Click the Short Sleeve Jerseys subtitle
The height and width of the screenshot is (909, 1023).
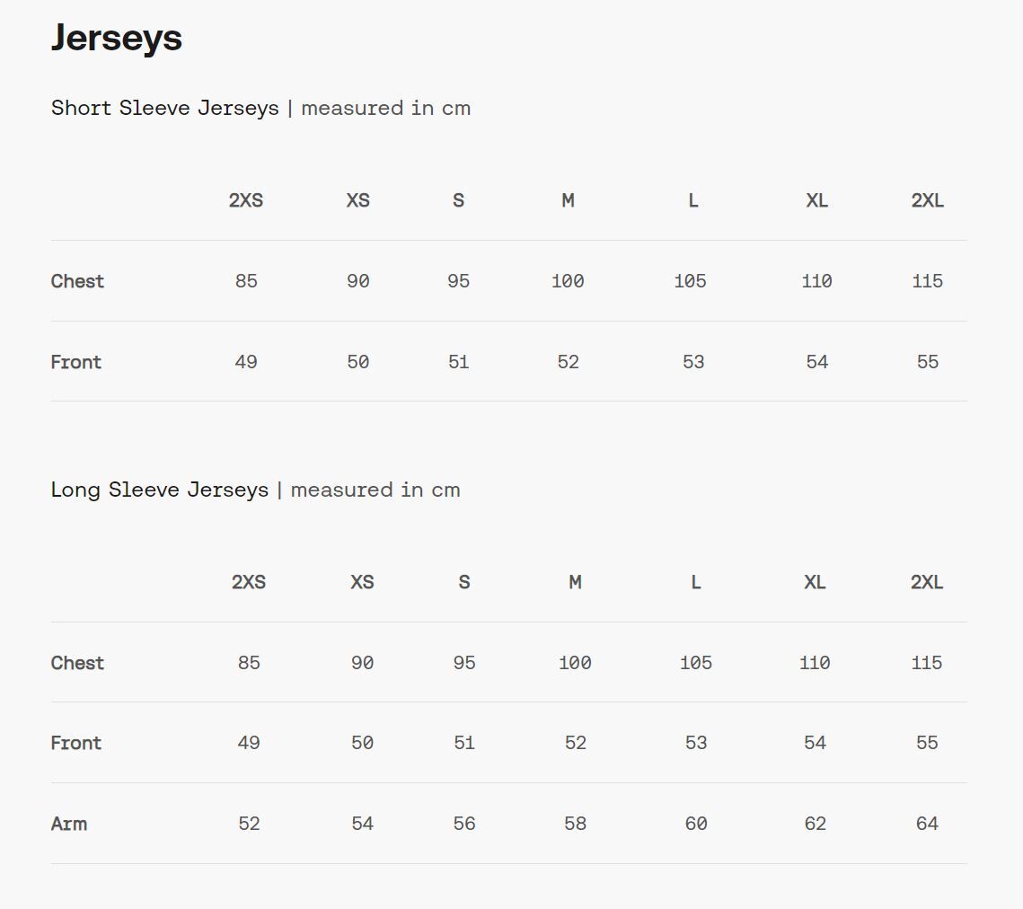click(x=165, y=108)
